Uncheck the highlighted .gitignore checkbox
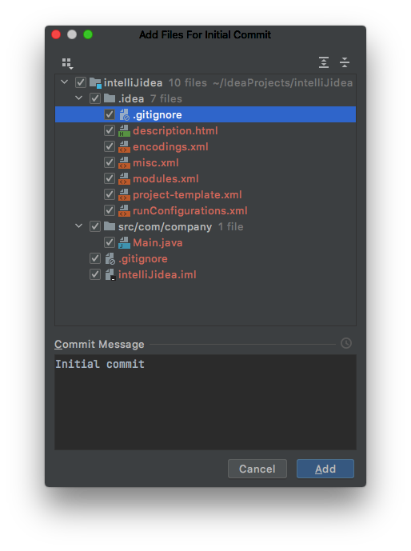 tap(110, 114)
